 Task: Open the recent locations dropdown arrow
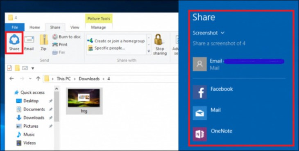(30, 79)
